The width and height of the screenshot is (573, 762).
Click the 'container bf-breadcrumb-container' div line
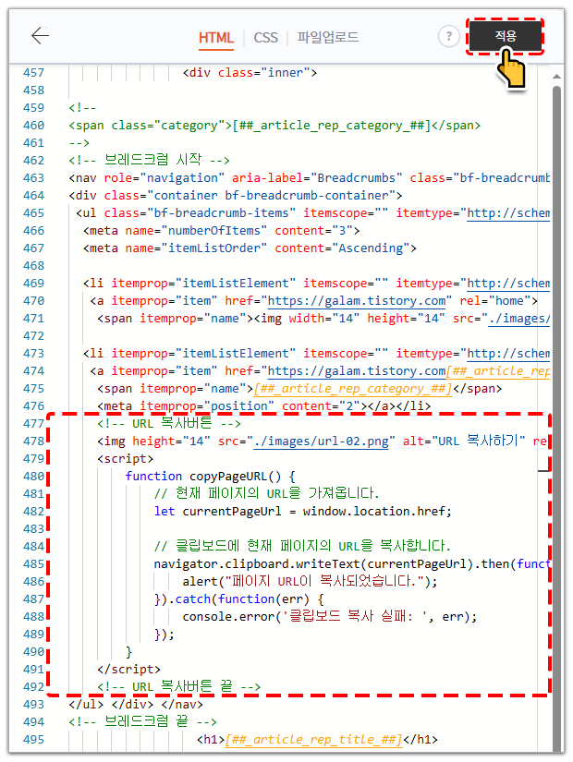click(x=236, y=196)
